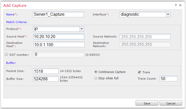
Task: Click the Buffer Size label
Action: (15, 79)
